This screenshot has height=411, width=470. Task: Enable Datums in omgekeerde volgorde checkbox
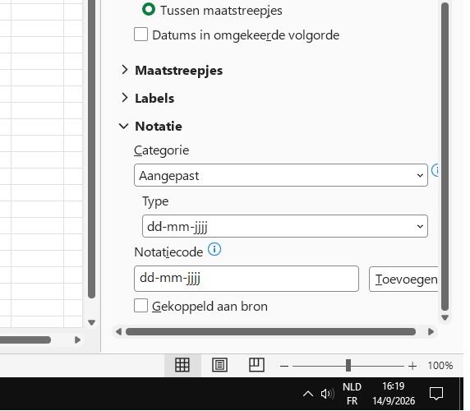click(141, 35)
